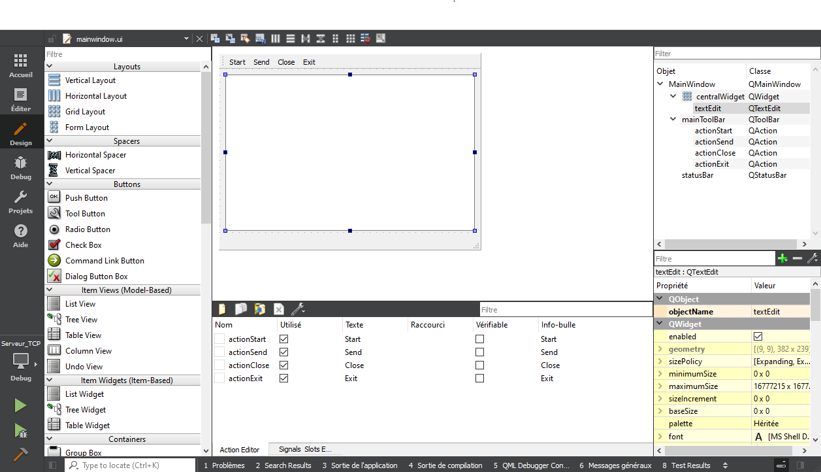Run the project with the green play button

pyautogui.click(x=20, y=405)
